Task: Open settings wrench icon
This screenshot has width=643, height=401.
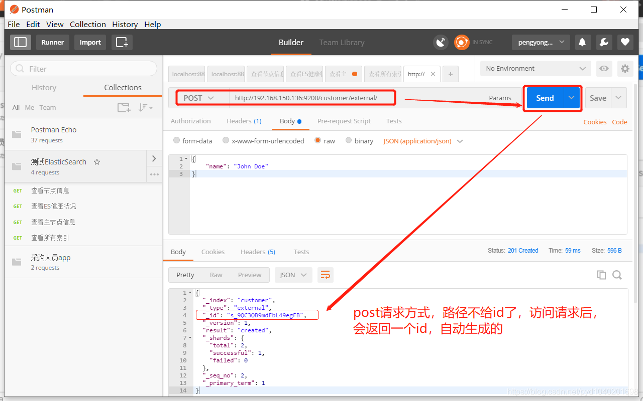Action: (x=604, y=42)
